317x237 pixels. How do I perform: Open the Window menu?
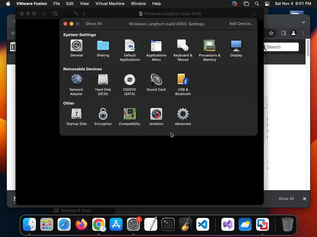(138, 3)
